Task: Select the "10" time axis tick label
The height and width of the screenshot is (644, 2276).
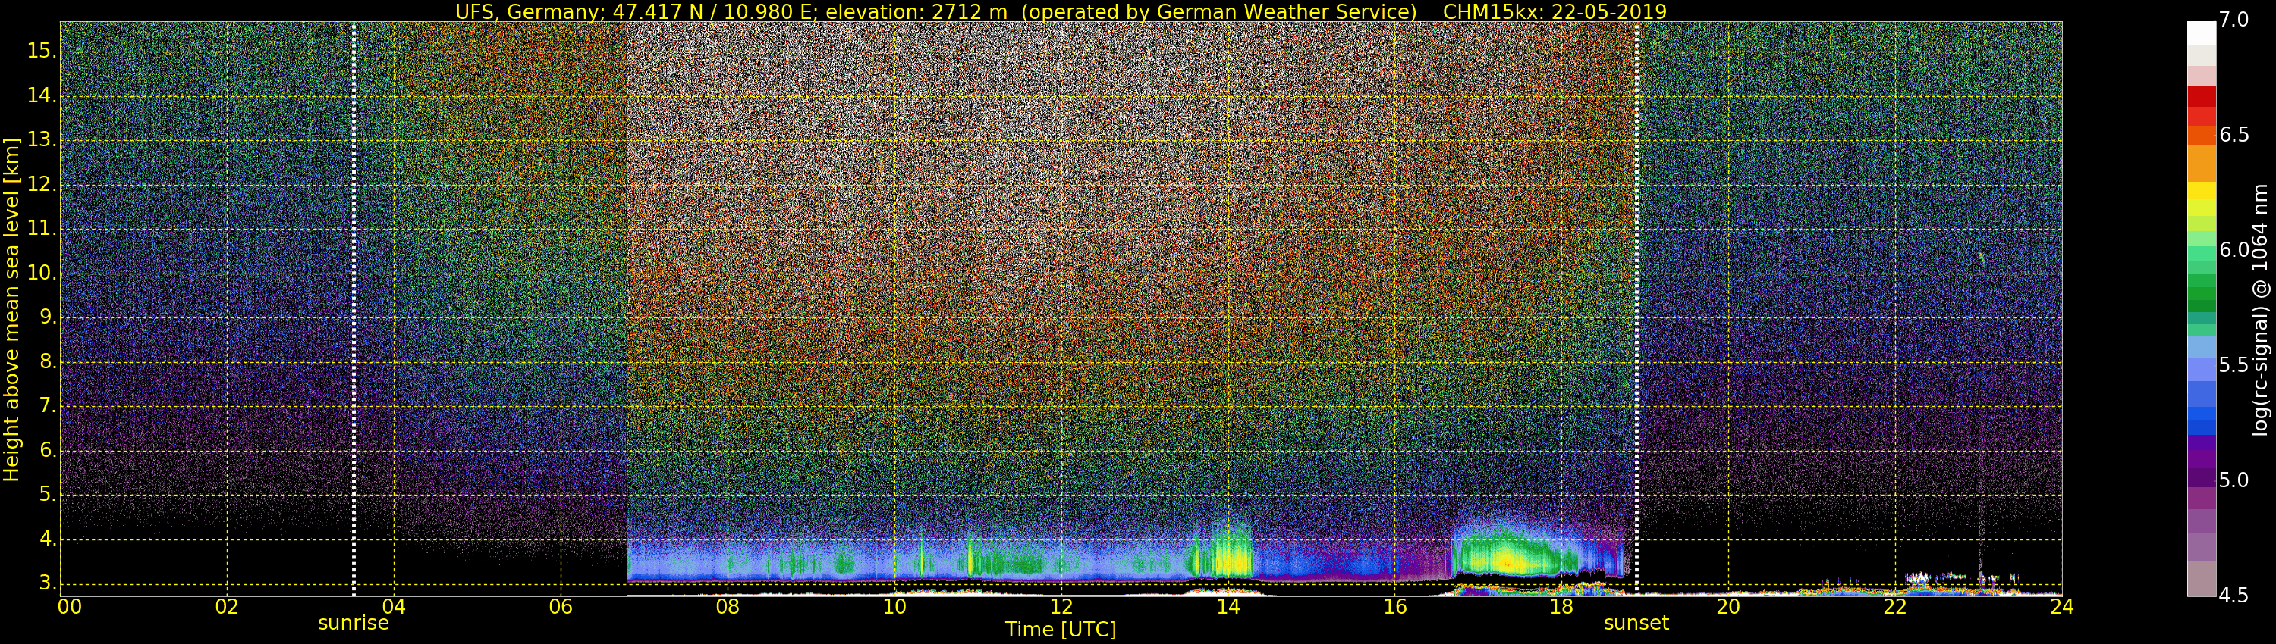Action: tap(894, 607)
